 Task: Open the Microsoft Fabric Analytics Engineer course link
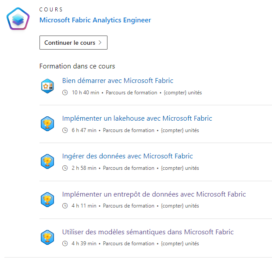click(95, 20)
